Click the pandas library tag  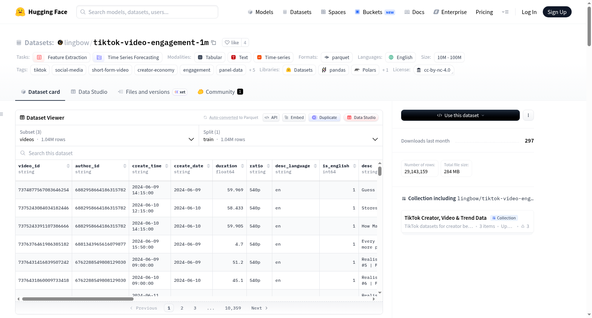click(333, 70)
